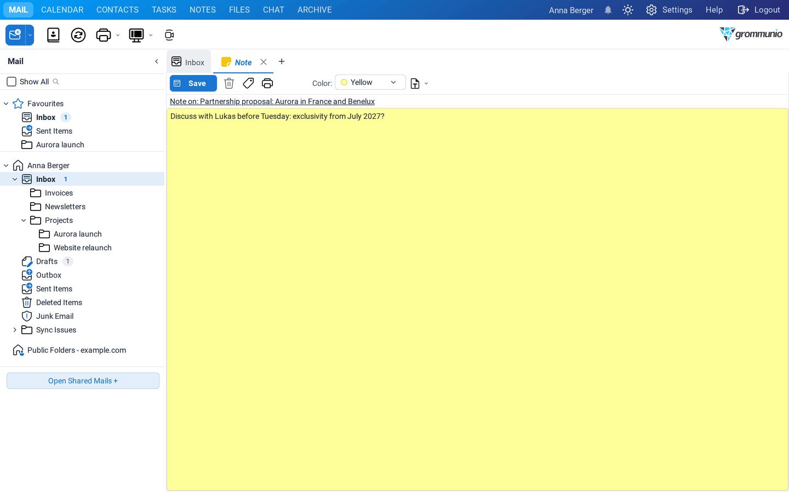Open the Partnership proposal note link
This screenshot has height=493, width=789.
click(272, 101)
